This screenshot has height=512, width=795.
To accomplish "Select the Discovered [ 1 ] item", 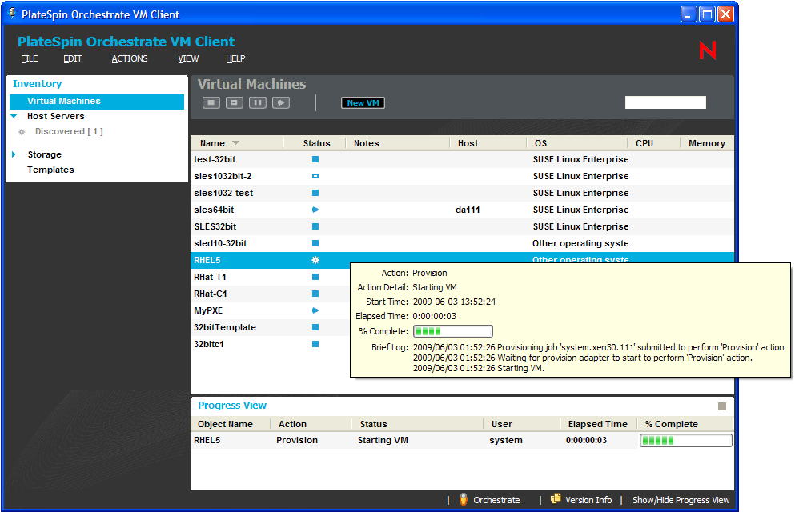I will tap(69, 132).
